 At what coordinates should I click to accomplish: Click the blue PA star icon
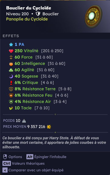11,44
